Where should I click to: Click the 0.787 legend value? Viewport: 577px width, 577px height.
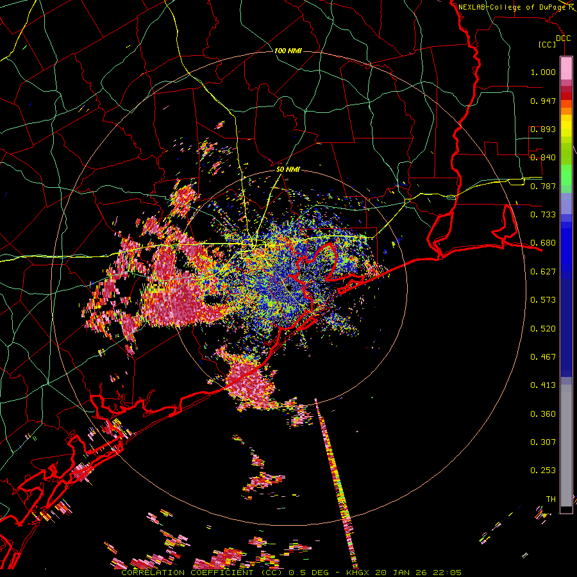[543, 186]
